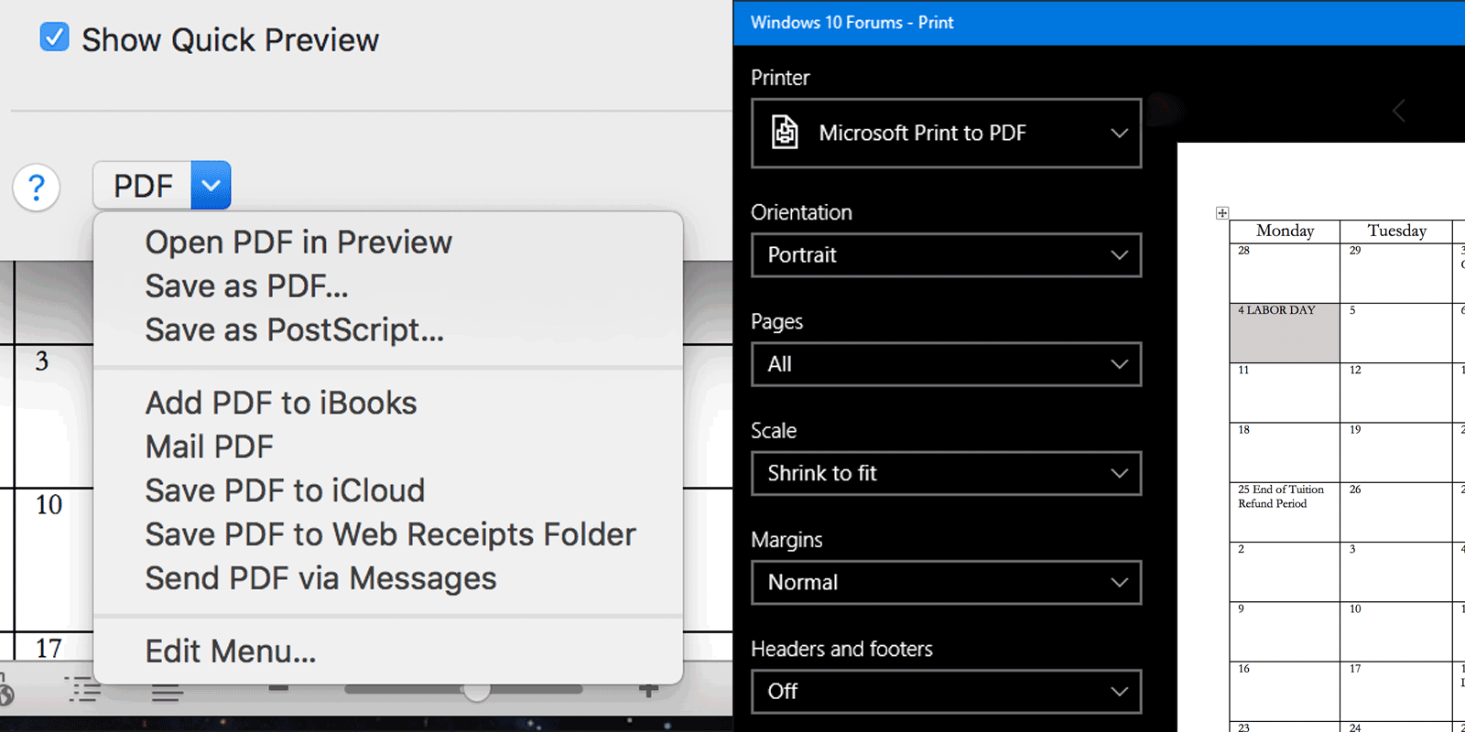Choose Add PDF to iBooks

tap(281, 404)
